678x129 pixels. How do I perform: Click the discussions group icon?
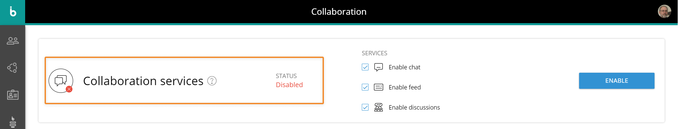pos(379,107)
